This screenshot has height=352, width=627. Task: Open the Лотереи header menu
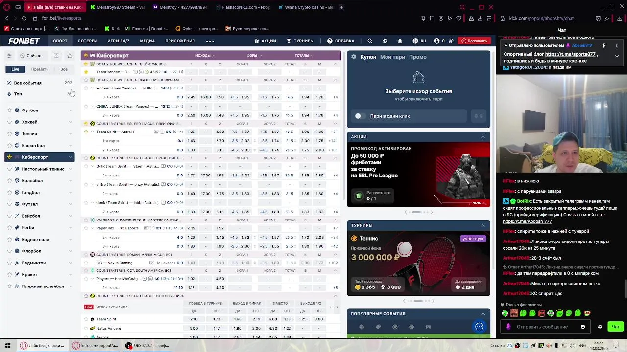(87, 41)
